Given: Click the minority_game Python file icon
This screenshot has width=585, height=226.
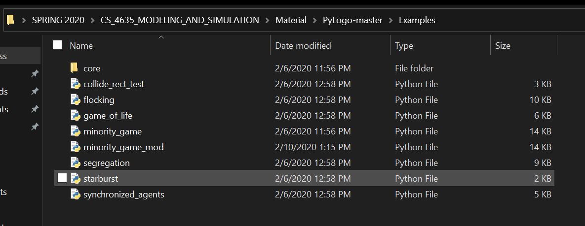Looking at the screenshot, I should pyautogui.click(x=75, y=131).
